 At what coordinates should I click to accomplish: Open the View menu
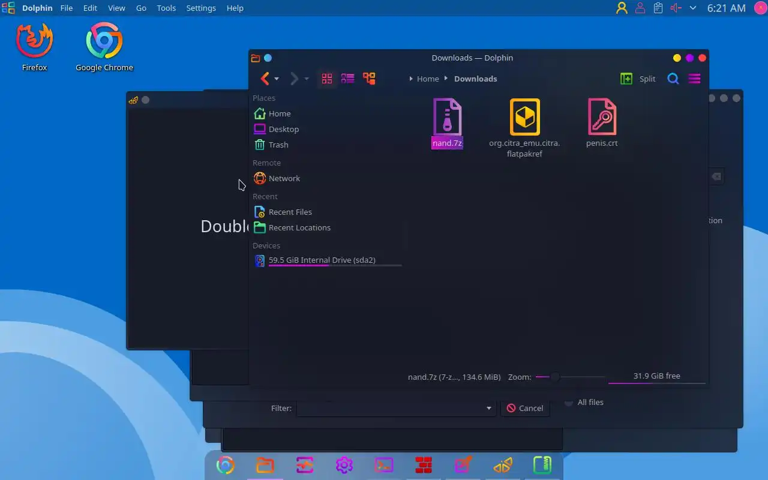click(x=116, y=8)
